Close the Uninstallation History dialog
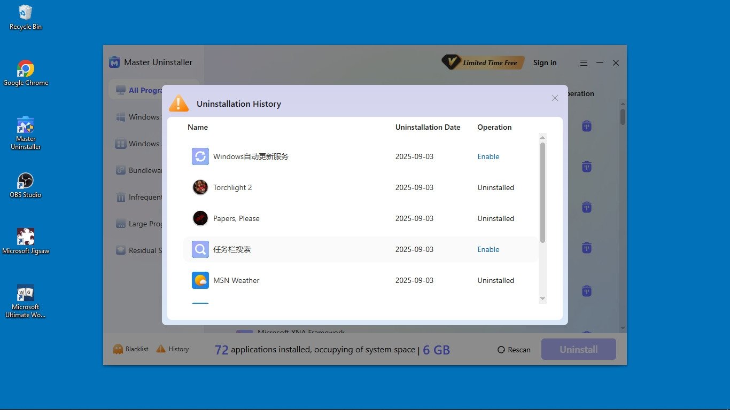This screenshot has width=730, height=410. click(x=555, y=98)
